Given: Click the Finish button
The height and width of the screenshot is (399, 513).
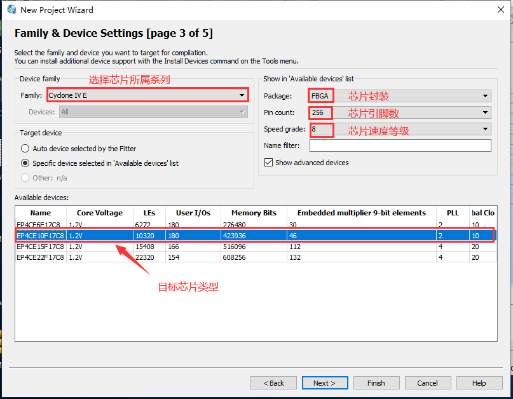Looking at the screenshot, I should (376, 383).
